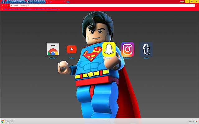
Task: Launch the Snapchat app
Action: [109, 49]
